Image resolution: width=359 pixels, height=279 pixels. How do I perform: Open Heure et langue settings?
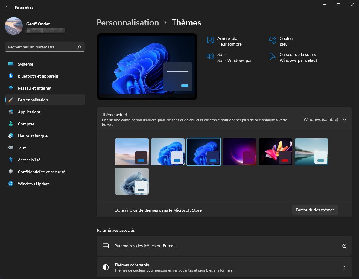tap(45, 136)
